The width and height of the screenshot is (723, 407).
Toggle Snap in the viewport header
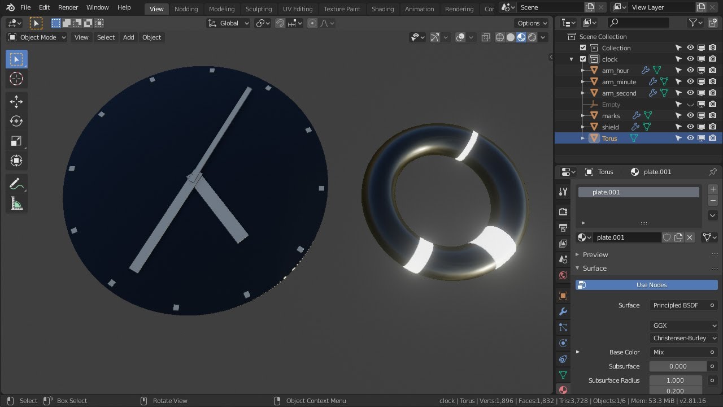[x=280, y=23]
